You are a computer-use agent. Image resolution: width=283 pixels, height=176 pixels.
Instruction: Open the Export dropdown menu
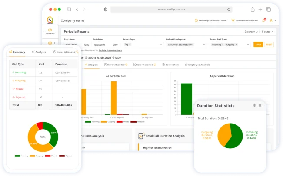[251, 32]
